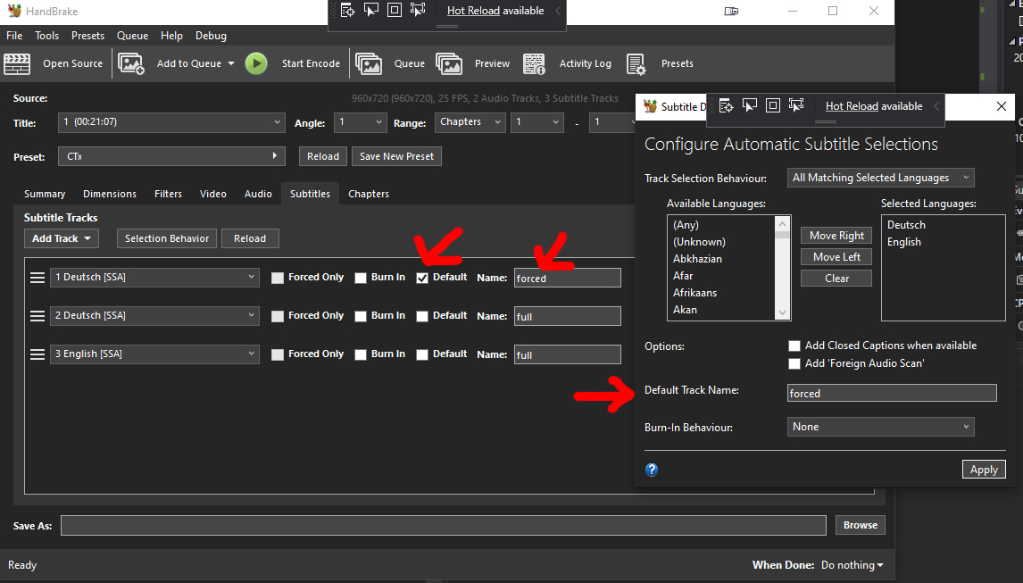Click the compact view icon in HandBrake title bar

pyautogui.click(x=731, y=11)
